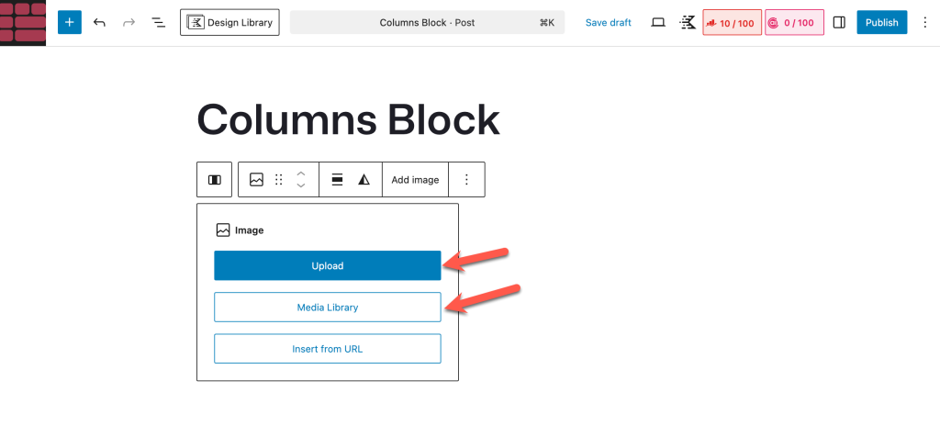
Task: Click the Add image toolbar item
Action: point(415,180)
